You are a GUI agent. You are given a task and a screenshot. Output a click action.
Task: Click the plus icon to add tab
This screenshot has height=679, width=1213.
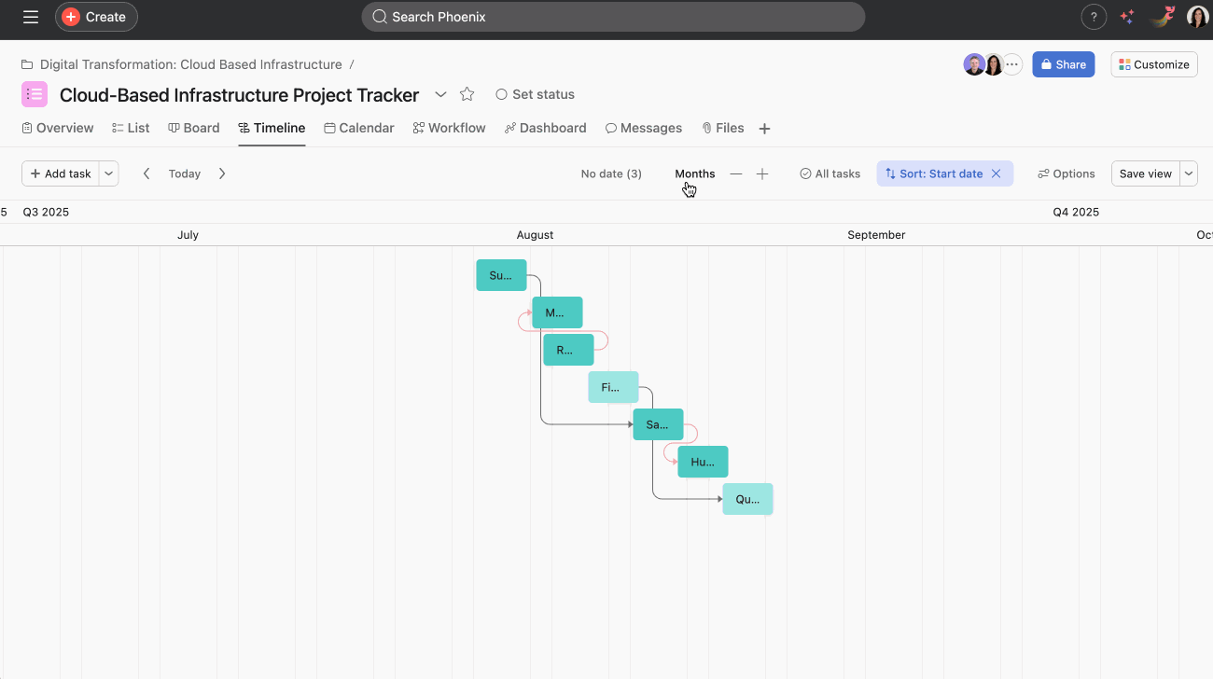coord(764,129)
